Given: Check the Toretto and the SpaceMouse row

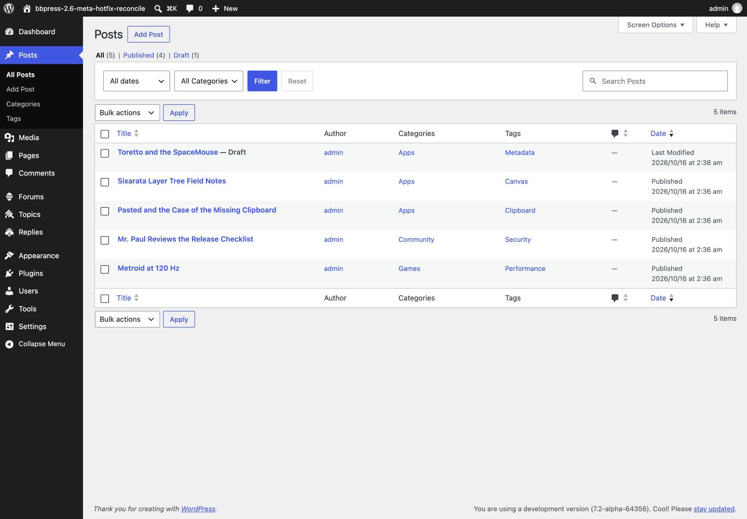Looking at the screenshot, I should pyautogui.click(x=105, y=153).
